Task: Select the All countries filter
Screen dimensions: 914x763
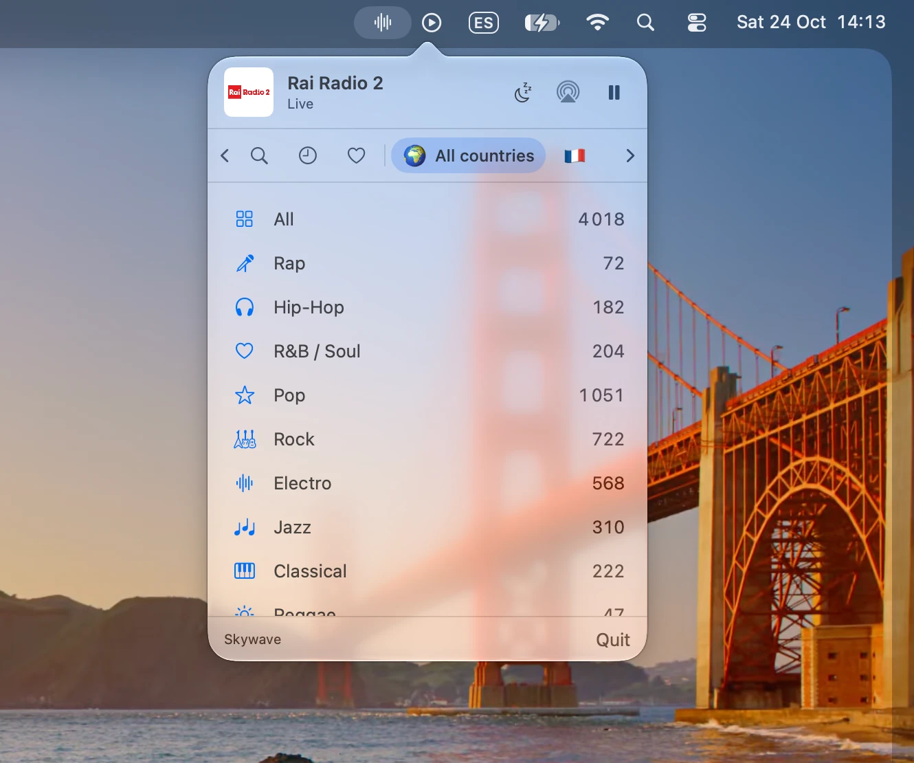Action: pos(469,156)
